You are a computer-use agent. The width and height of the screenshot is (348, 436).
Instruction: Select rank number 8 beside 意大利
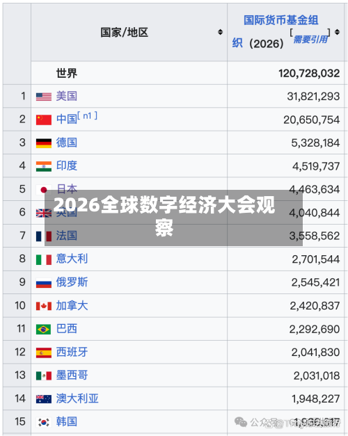point(22,259)
